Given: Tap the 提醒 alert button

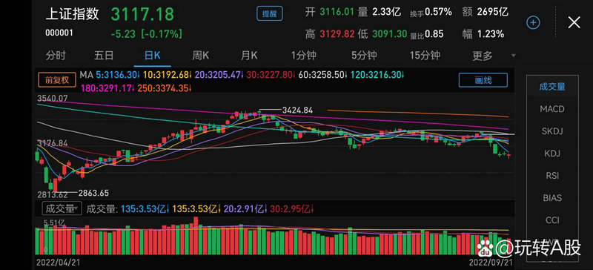Looking at the screenshot, I should coord(270,14).
